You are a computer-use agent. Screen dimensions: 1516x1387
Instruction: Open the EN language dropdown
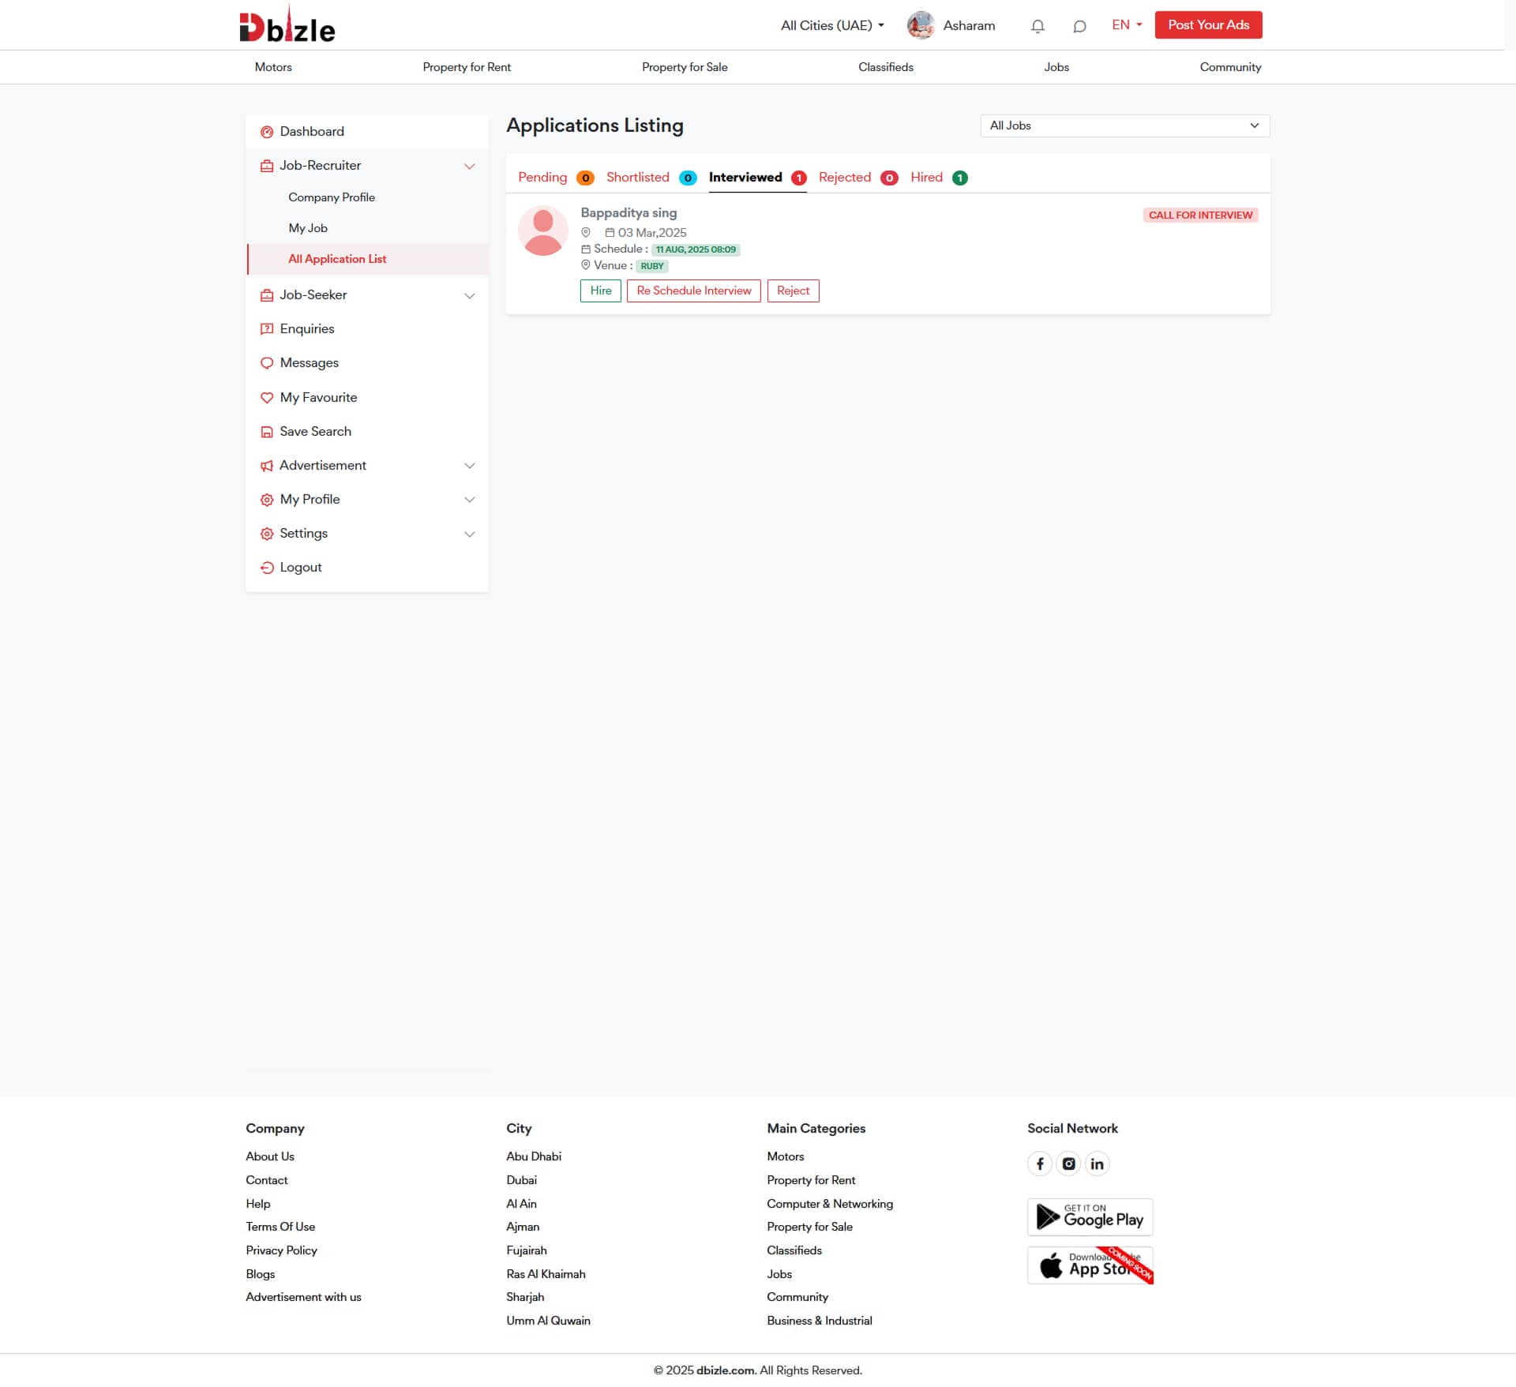(1127, 25)
